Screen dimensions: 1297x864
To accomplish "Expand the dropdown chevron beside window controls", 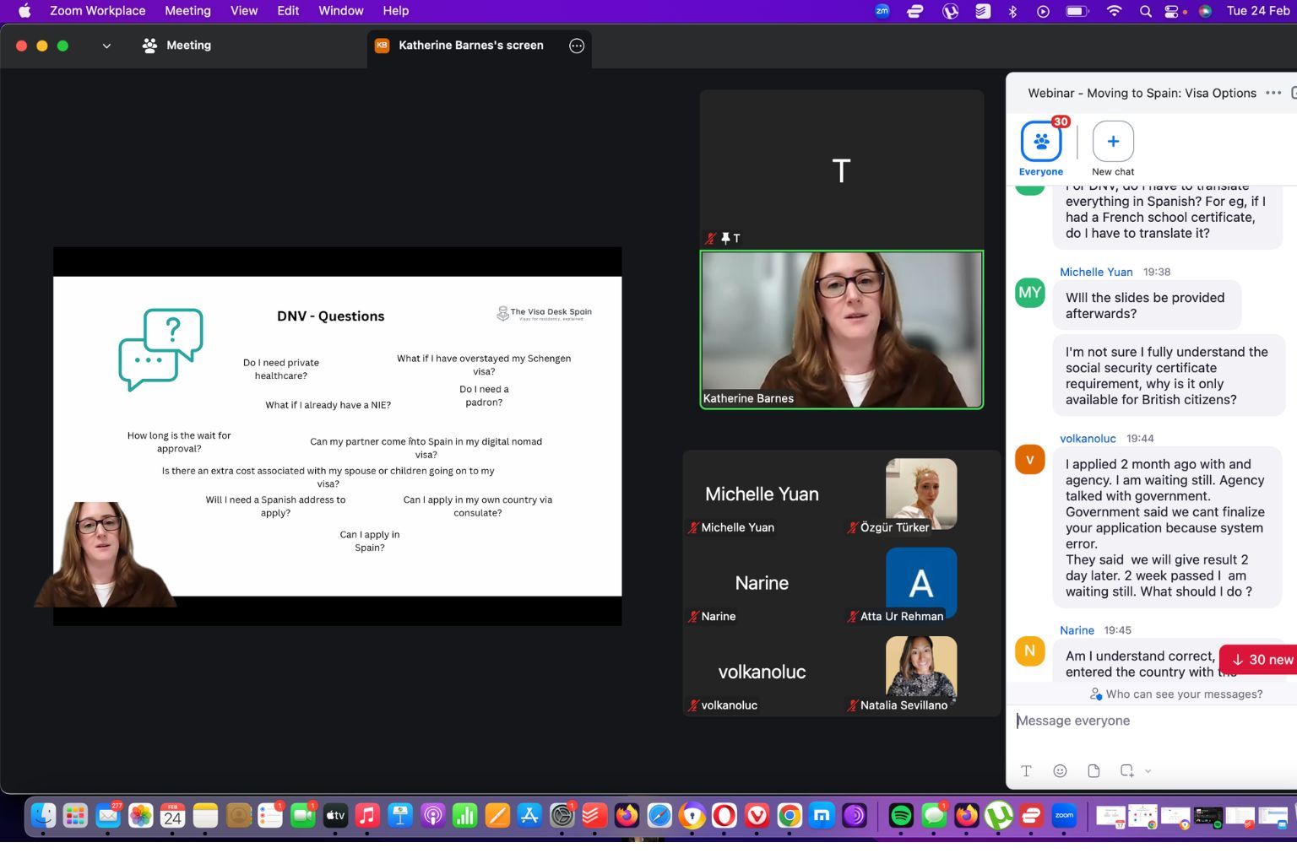I will click(106, 46).
